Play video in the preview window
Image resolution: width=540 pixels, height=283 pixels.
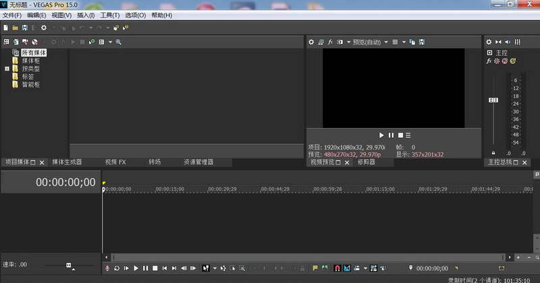pos(381,135)
